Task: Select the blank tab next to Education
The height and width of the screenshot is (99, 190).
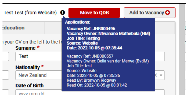Action: coord(53,28)
